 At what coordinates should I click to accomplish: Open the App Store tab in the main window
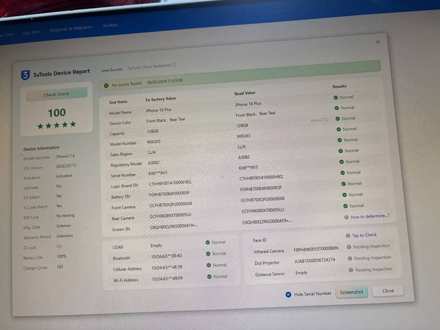pyautogui.click(x=31, y=32)
